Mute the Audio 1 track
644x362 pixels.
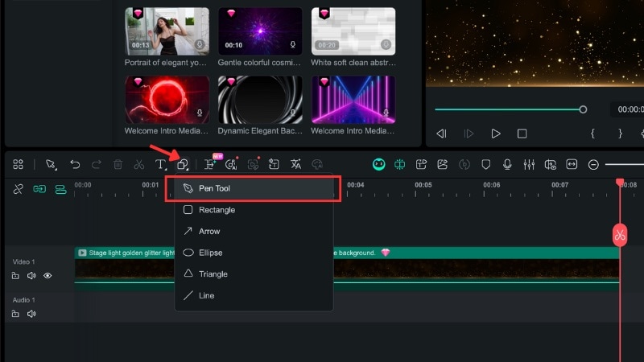(31, 314)
